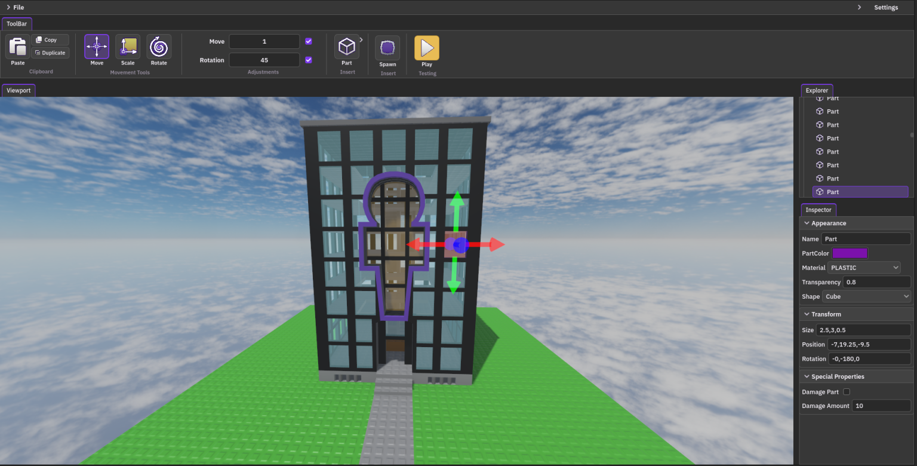Click the Name field in Inspector
This screenshot has height=466, width=917.
(x=866, y=239)
